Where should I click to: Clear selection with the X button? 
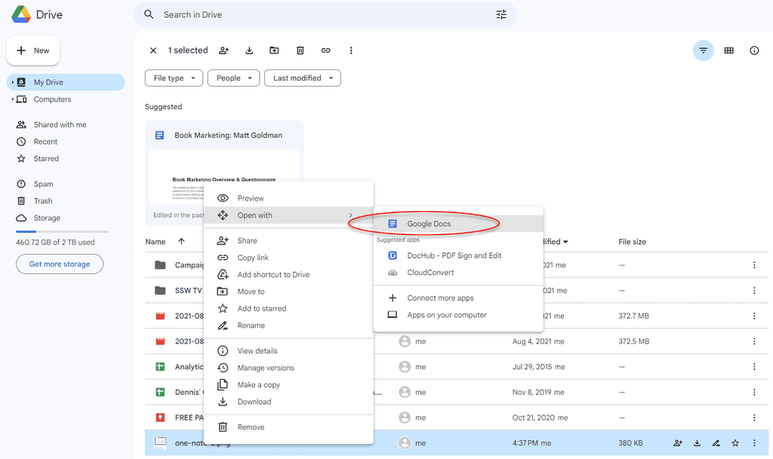click(153, 50)
